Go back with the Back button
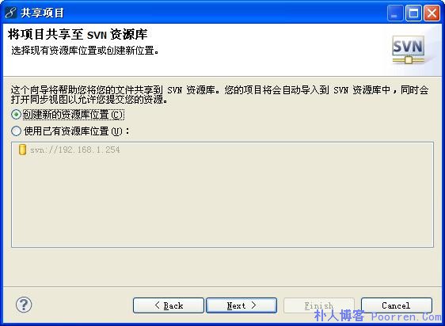The height and width of the screenshot is (326, 445). [x=169, y=305]
